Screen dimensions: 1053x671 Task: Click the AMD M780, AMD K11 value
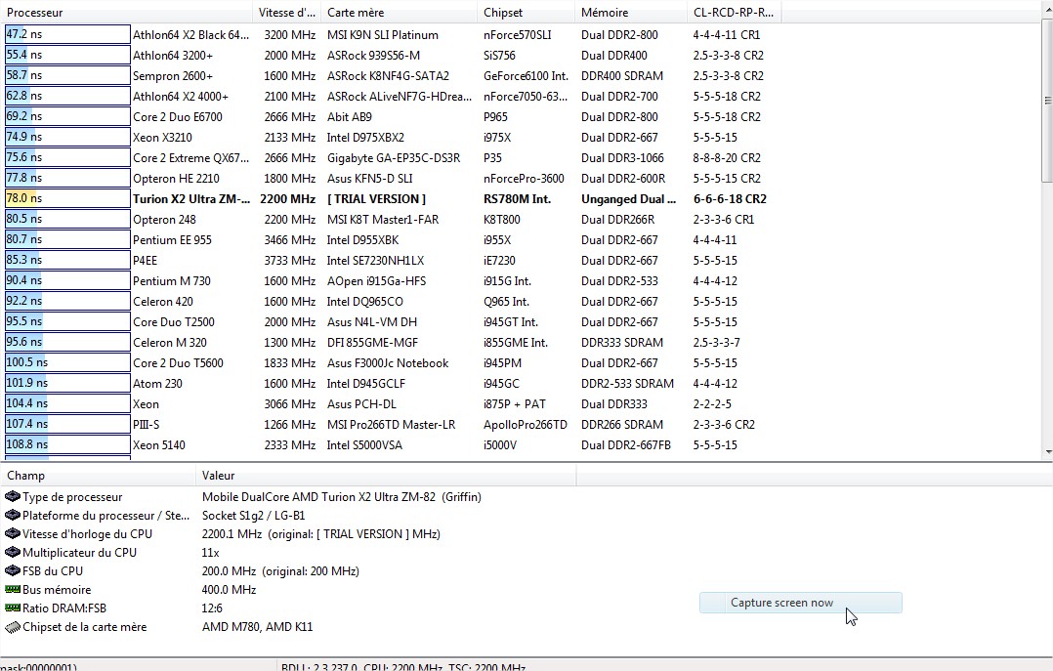tap(257, 627)
